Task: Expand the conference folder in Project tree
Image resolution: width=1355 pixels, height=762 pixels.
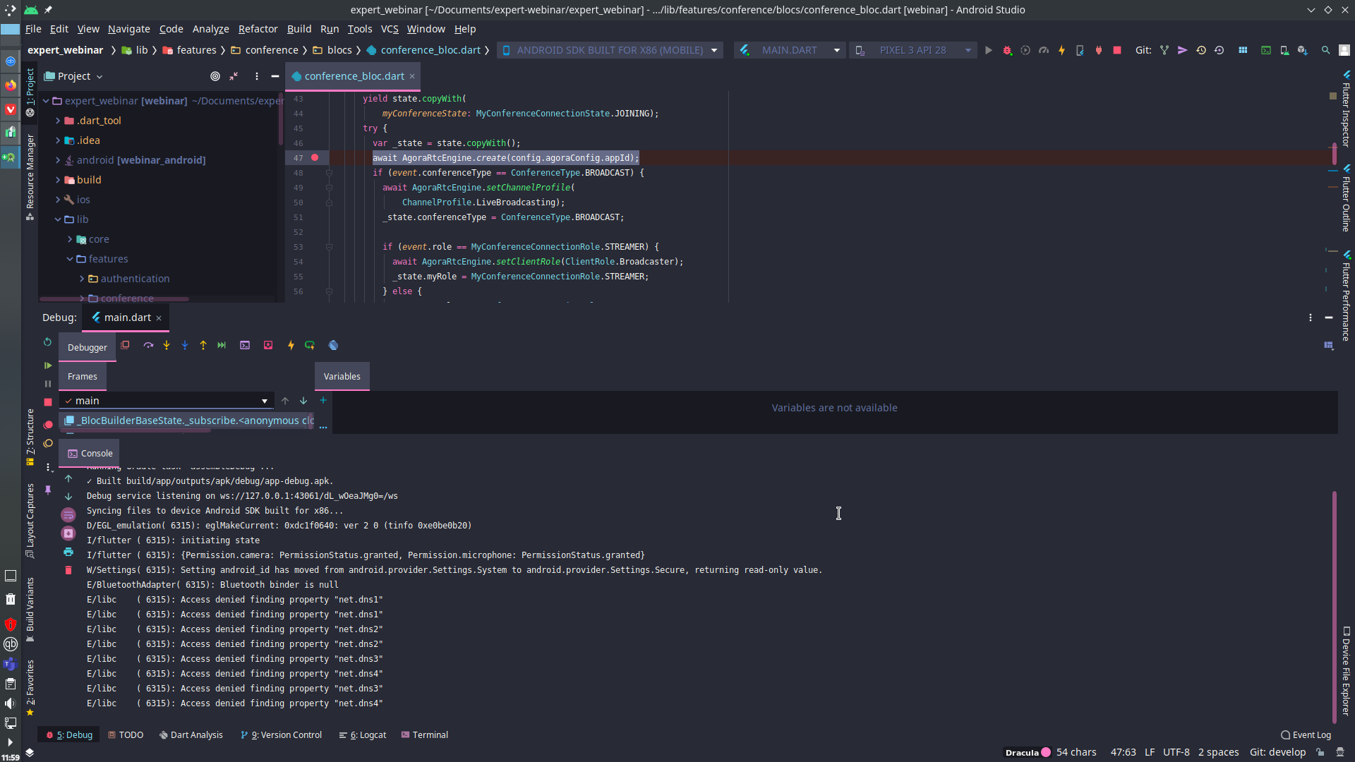Action: pyautogui.click(x=83, y=298)
